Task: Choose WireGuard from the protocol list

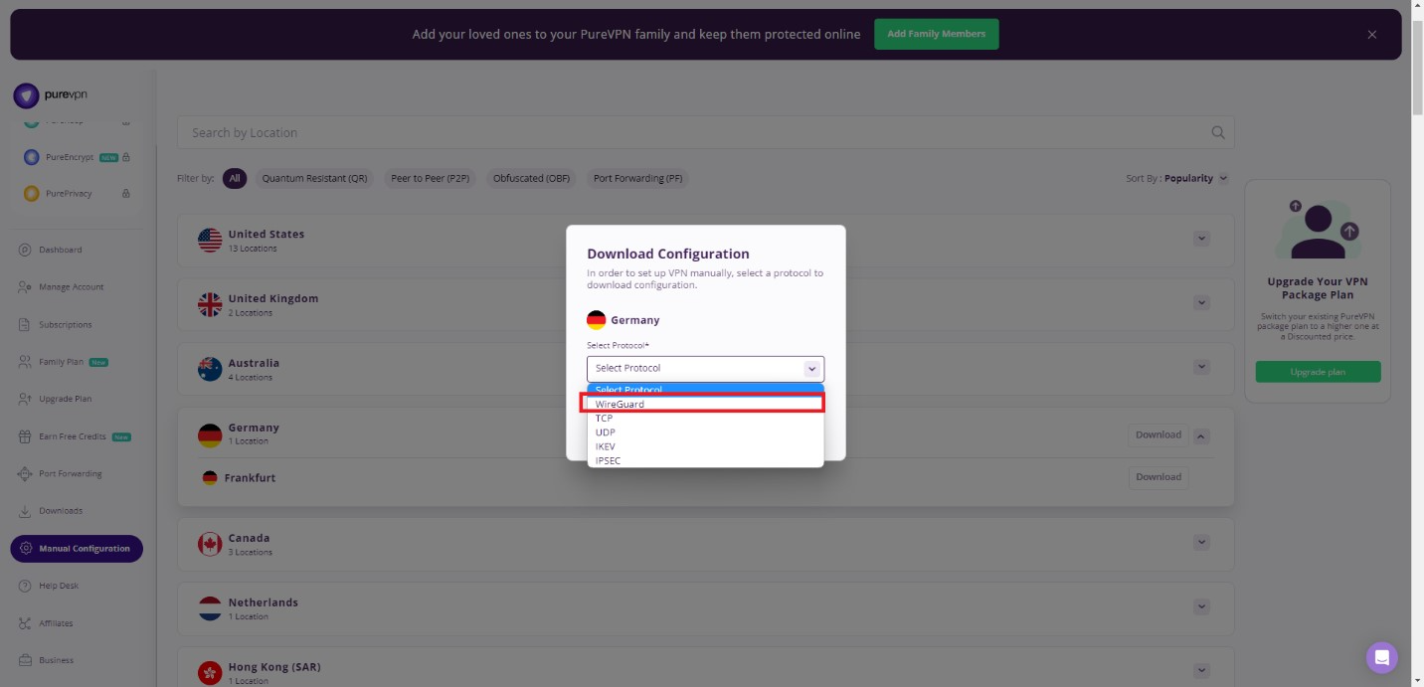Action: click(703, 404)
